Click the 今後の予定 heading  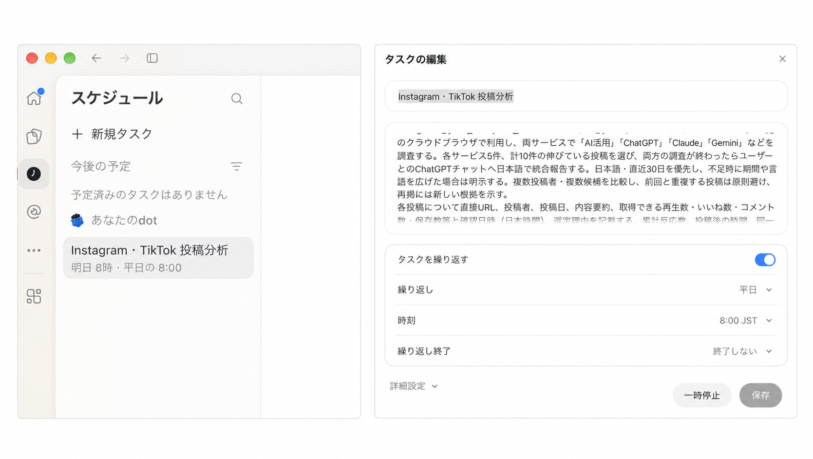[101, 167]
